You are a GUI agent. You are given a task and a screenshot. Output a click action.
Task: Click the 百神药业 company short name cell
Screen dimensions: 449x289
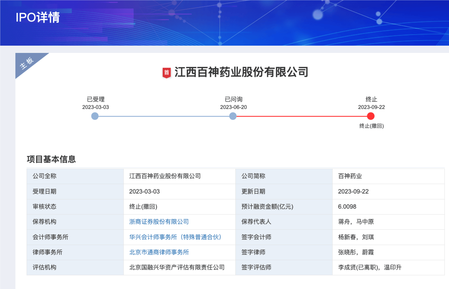[350, 176]
